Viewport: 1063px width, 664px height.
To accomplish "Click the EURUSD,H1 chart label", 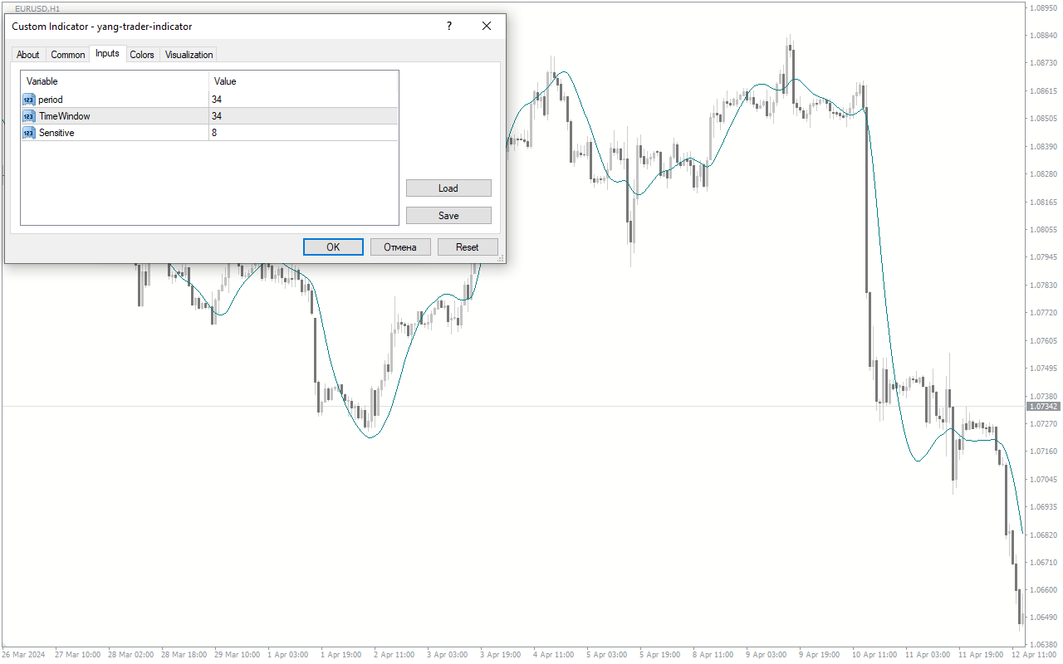I will [37, 8].
